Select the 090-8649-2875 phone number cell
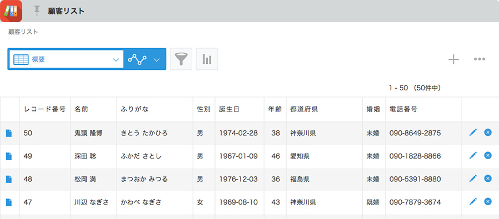 [415, 133]
